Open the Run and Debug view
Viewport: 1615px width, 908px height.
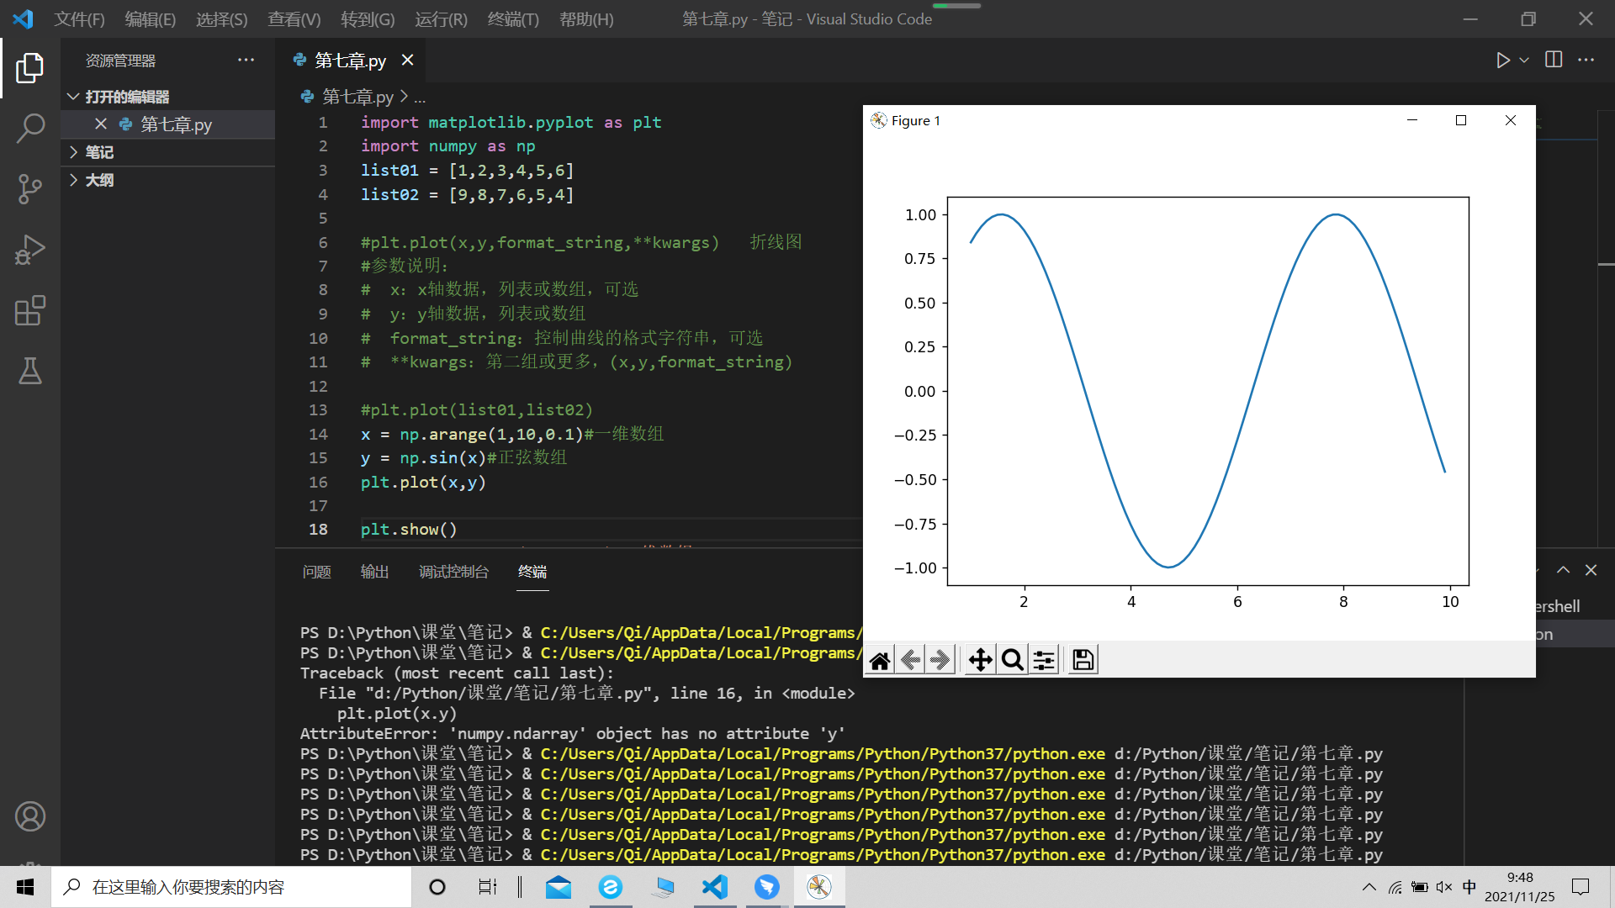tap(30, 250)
